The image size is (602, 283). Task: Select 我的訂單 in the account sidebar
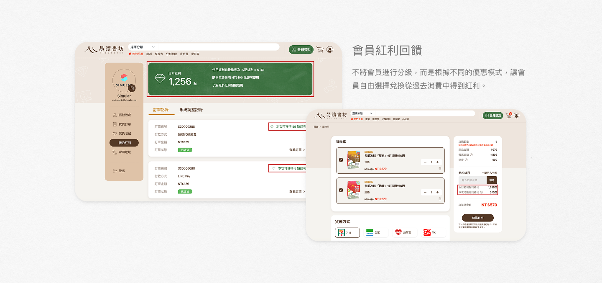click(124, 124)
